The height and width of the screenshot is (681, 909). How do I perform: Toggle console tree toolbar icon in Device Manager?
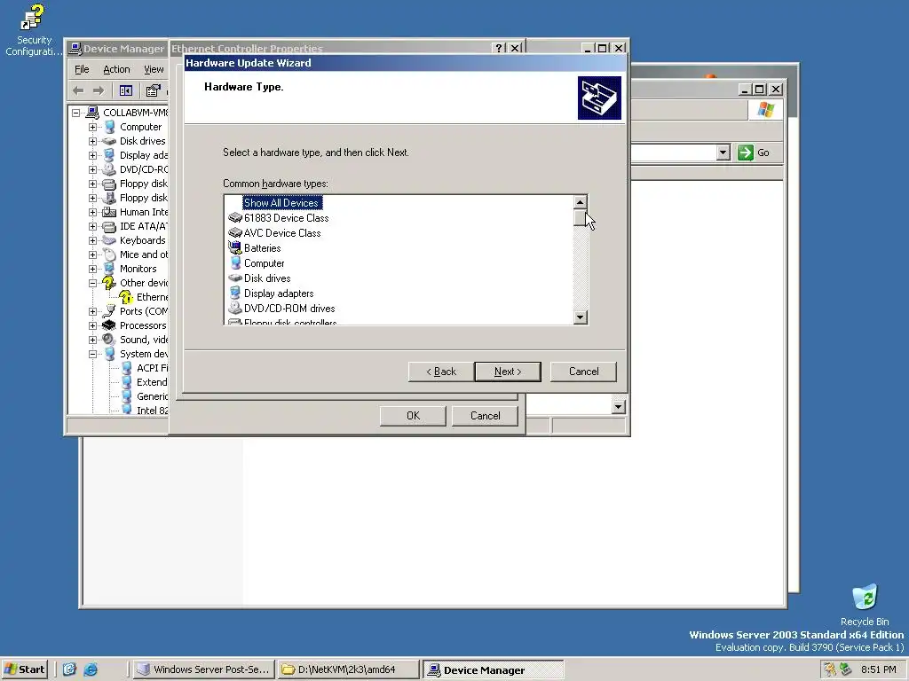click(126, 90)
